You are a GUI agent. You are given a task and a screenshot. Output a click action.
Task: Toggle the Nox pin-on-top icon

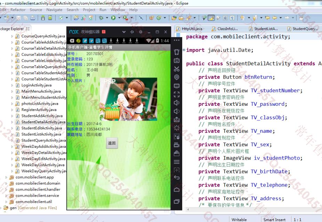132,32
